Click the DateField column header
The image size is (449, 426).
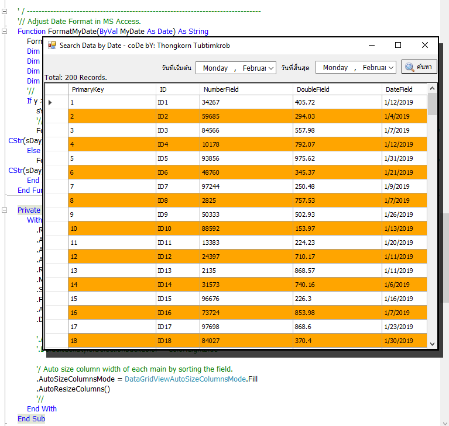tap(405, 89)
